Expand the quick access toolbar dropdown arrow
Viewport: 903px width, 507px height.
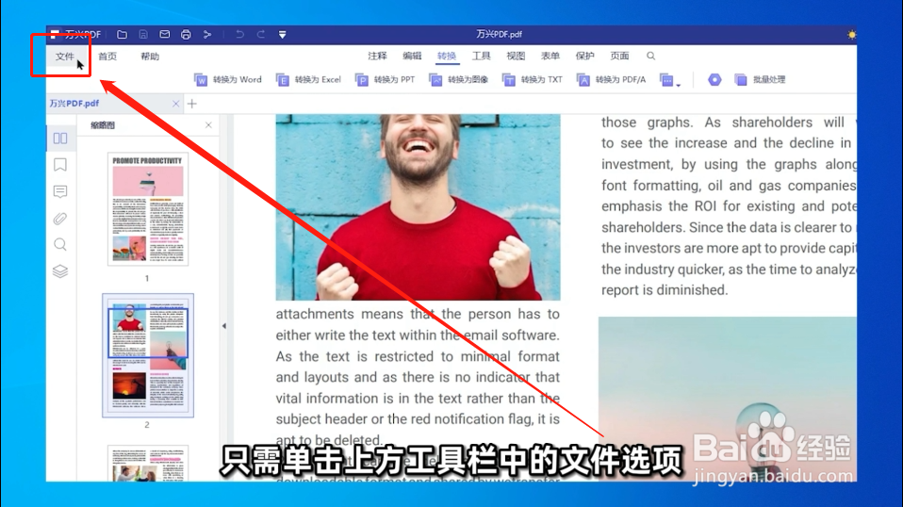[282, 35]
